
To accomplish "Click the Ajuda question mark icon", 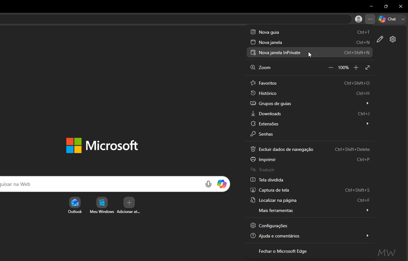I will click(x=253, y=236).
